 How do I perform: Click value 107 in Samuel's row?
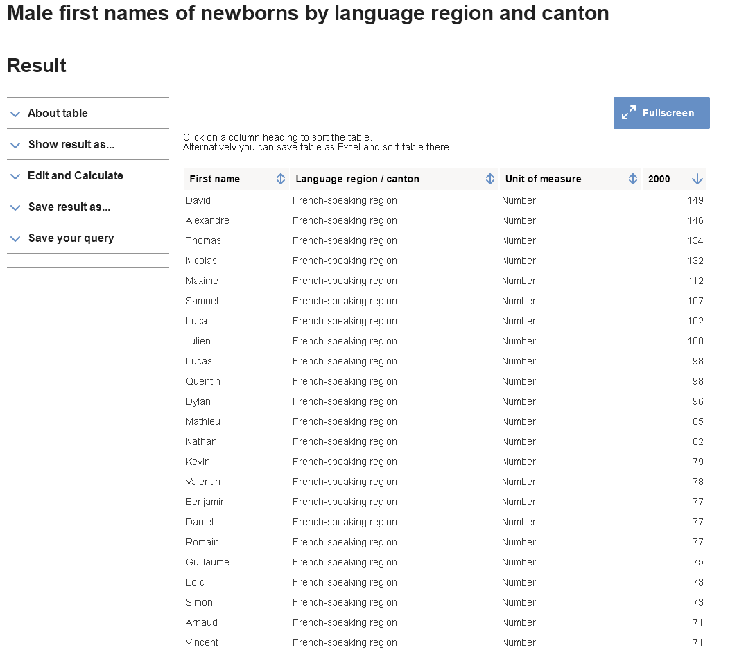point(695,301)
